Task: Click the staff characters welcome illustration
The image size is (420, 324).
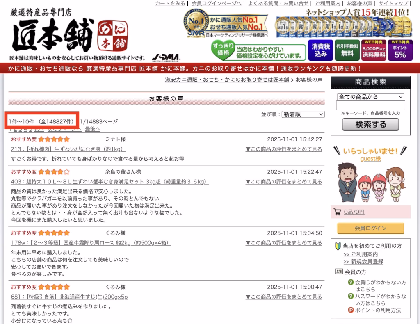Action: click(x=370, y=182)
